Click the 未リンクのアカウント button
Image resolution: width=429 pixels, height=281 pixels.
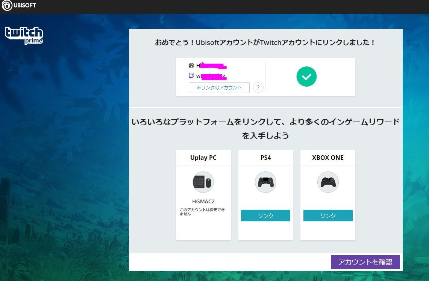pos(219,88)
